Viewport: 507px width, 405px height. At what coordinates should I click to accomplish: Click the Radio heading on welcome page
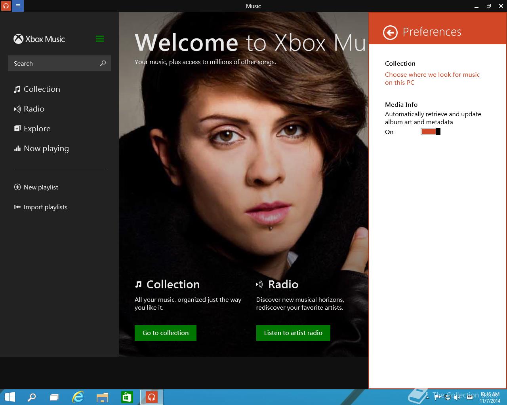[x=283, y=284]
